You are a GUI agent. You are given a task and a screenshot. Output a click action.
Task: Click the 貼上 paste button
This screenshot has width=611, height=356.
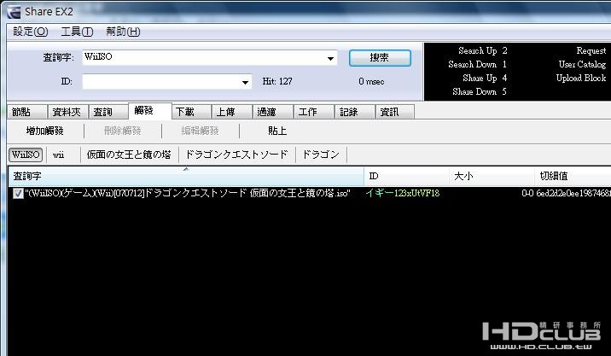[277, 131]
